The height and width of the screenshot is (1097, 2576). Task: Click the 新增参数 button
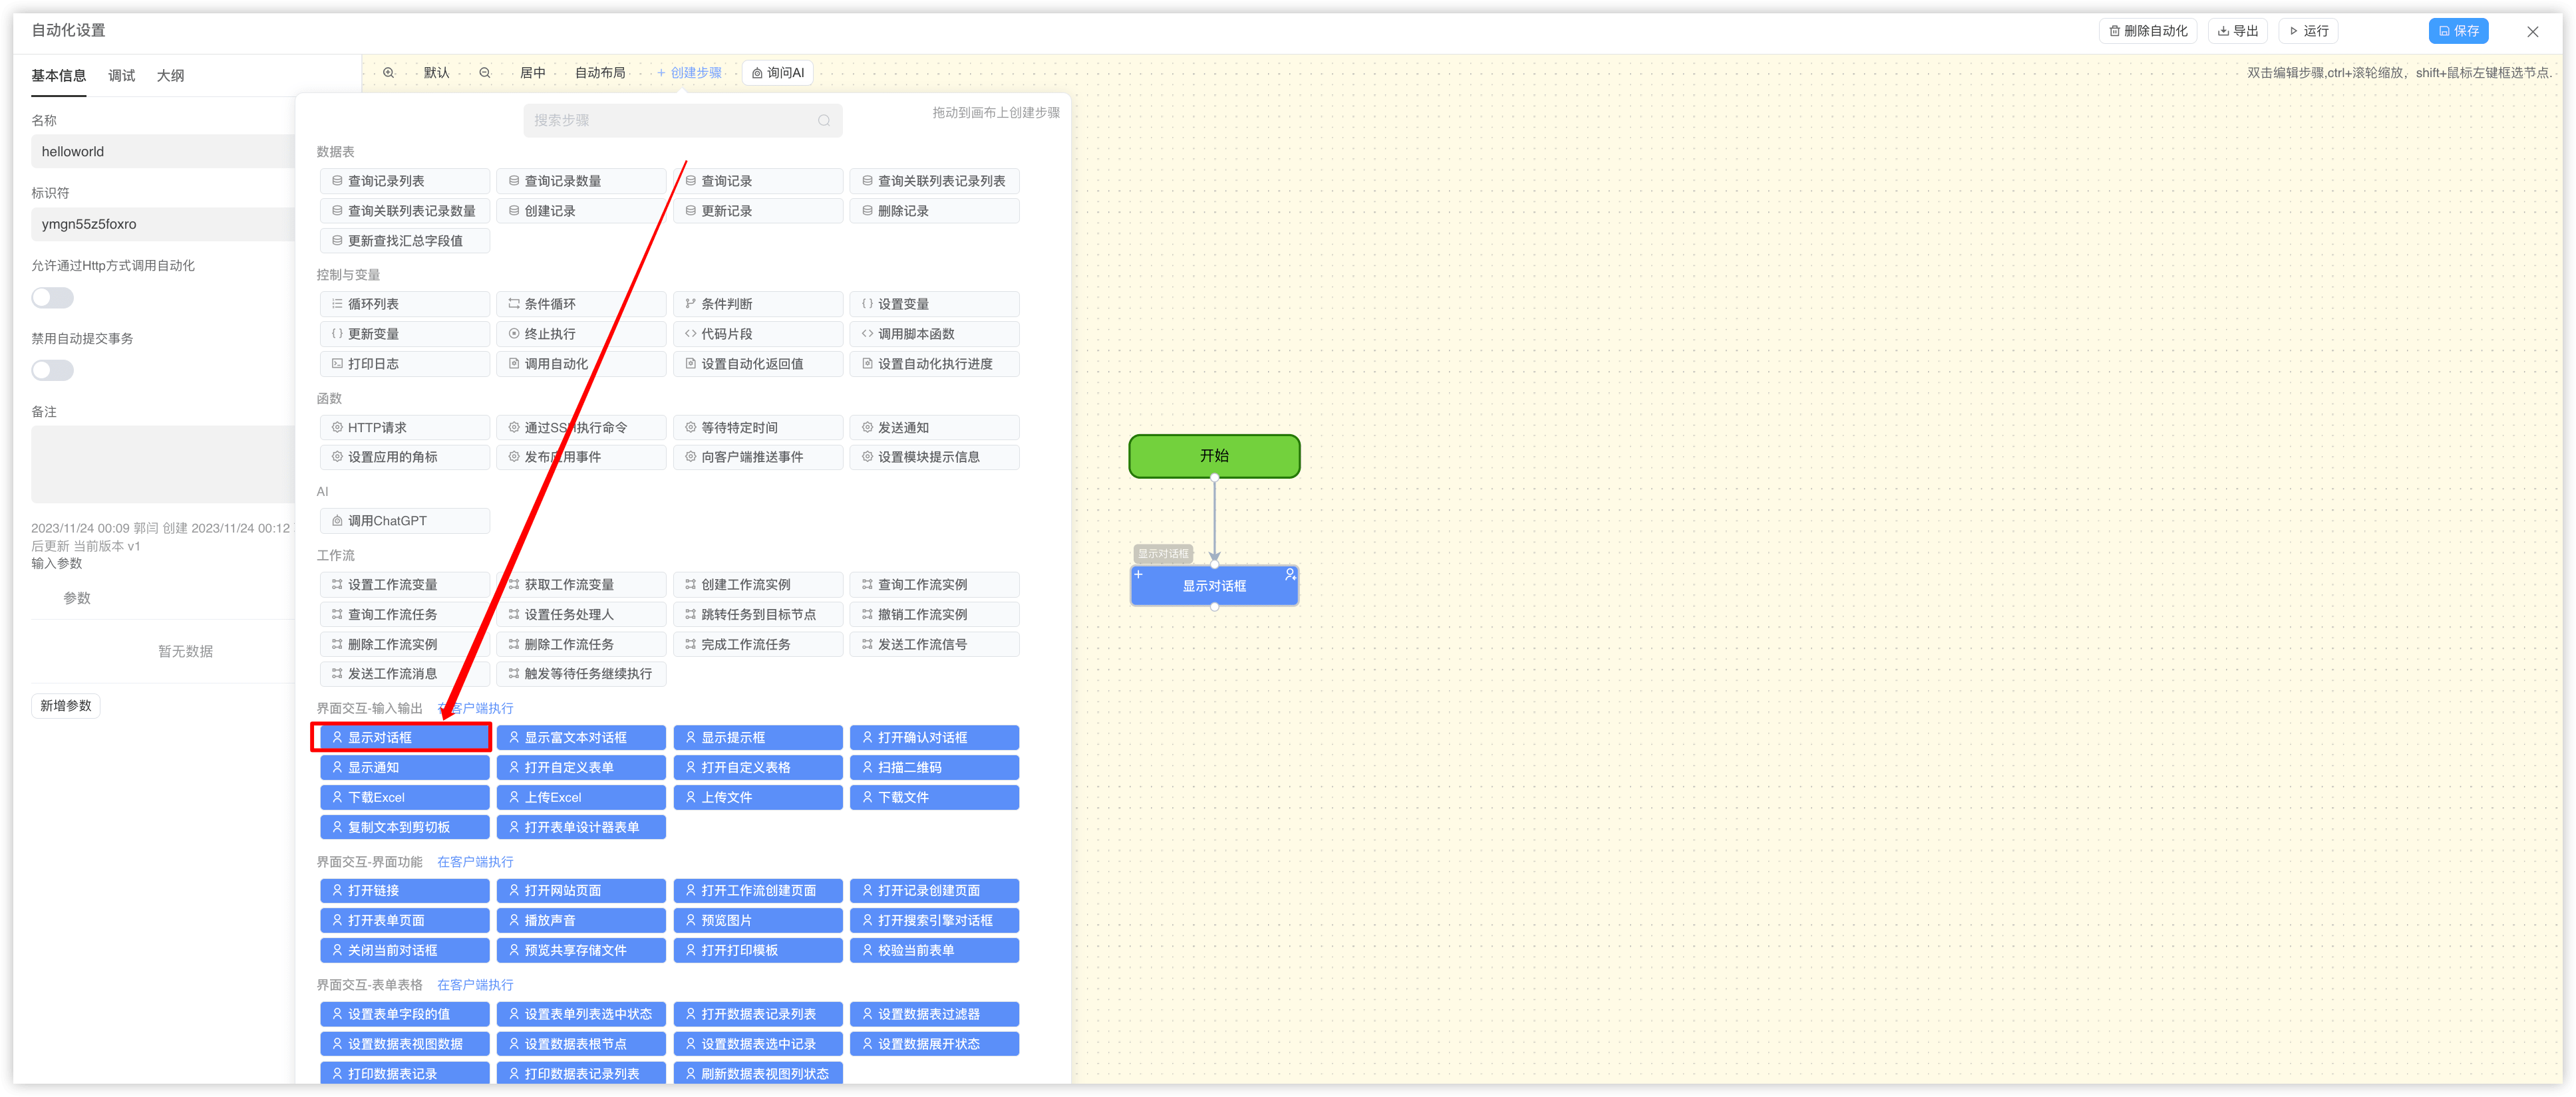coord(66,706)
